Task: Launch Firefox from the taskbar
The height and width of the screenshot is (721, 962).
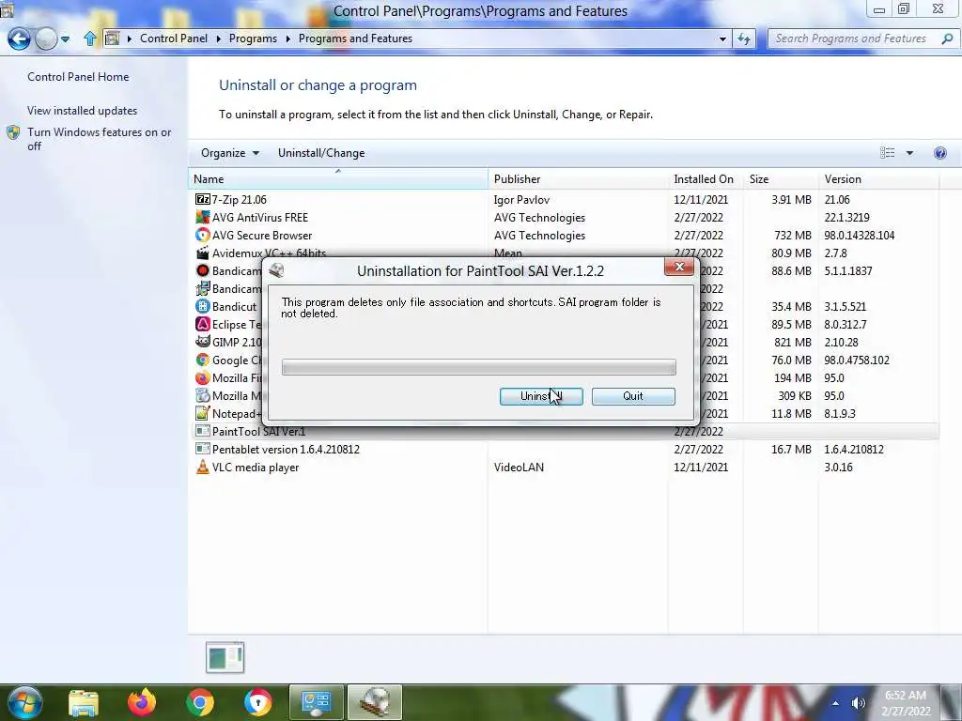Action: coord(142,702)
